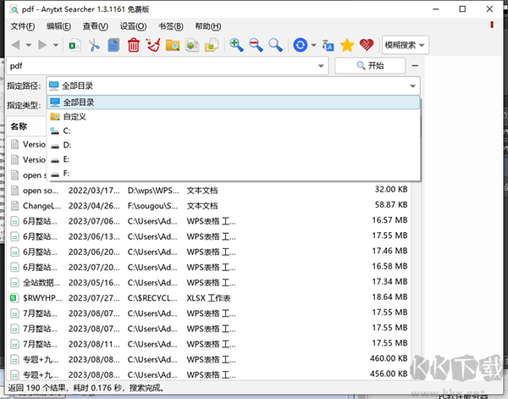
Task: Maximize the Anytxt Searcher window
Action: pyautogui.click(x=462, y=9)
